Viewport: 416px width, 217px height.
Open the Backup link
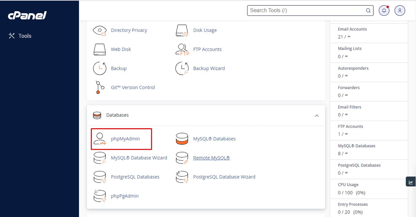tap(119, 68)
